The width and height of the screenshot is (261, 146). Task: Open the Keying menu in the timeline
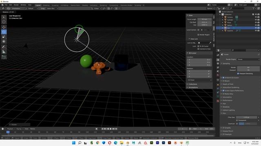20,129
